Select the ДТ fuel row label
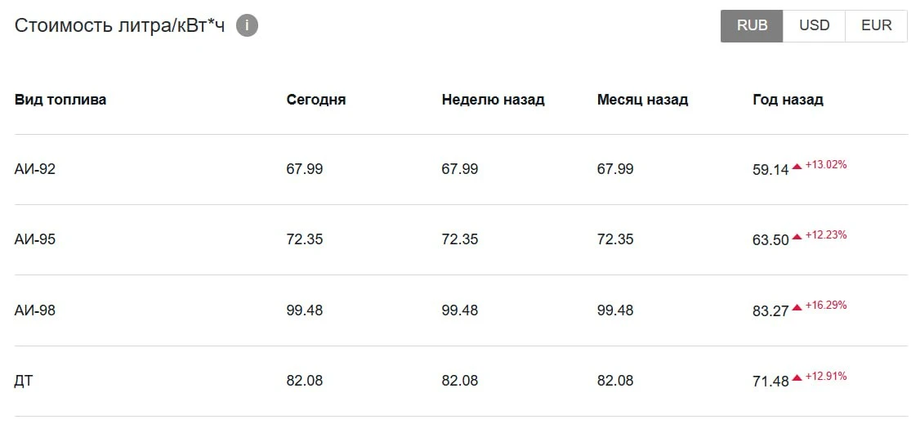This screenshot has width=920, height=424. tap(24, 381)
